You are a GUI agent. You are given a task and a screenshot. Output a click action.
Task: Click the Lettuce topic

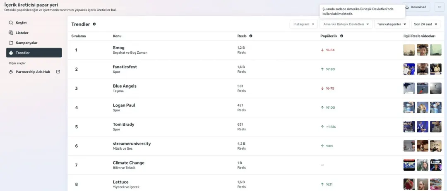120,182
